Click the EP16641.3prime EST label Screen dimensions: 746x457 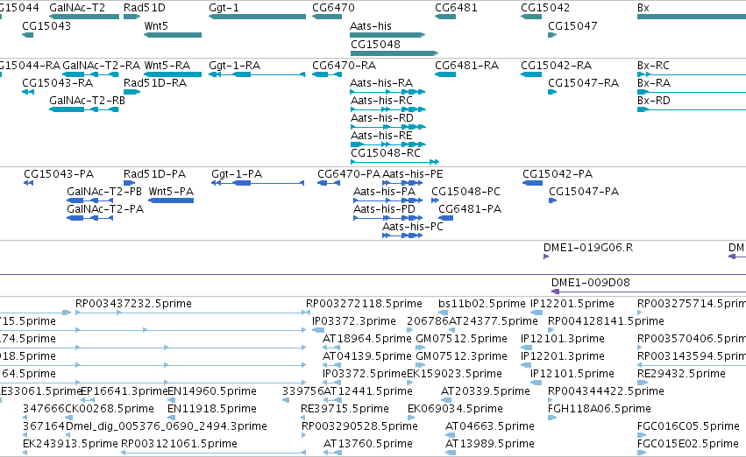[x=124, y=391]
